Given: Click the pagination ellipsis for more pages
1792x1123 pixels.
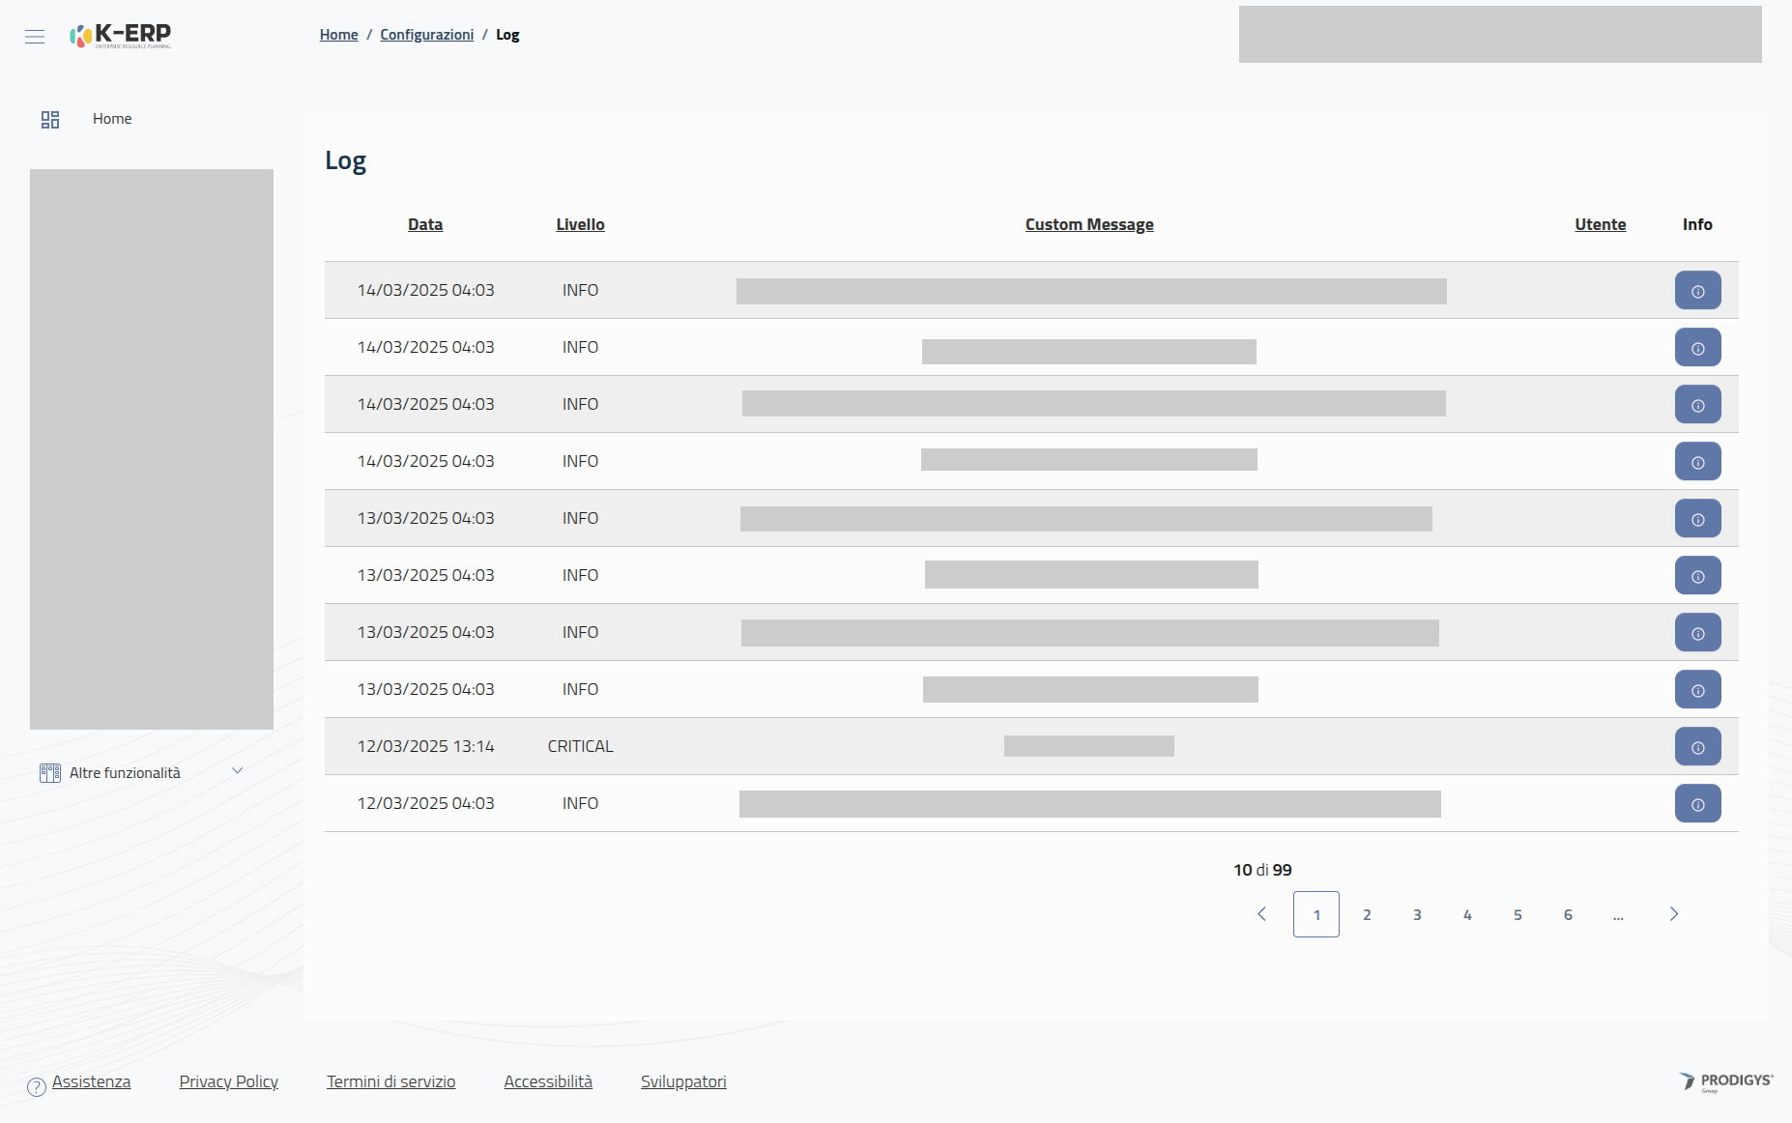Looking at the screenshot, I should tap(1618, 914).
